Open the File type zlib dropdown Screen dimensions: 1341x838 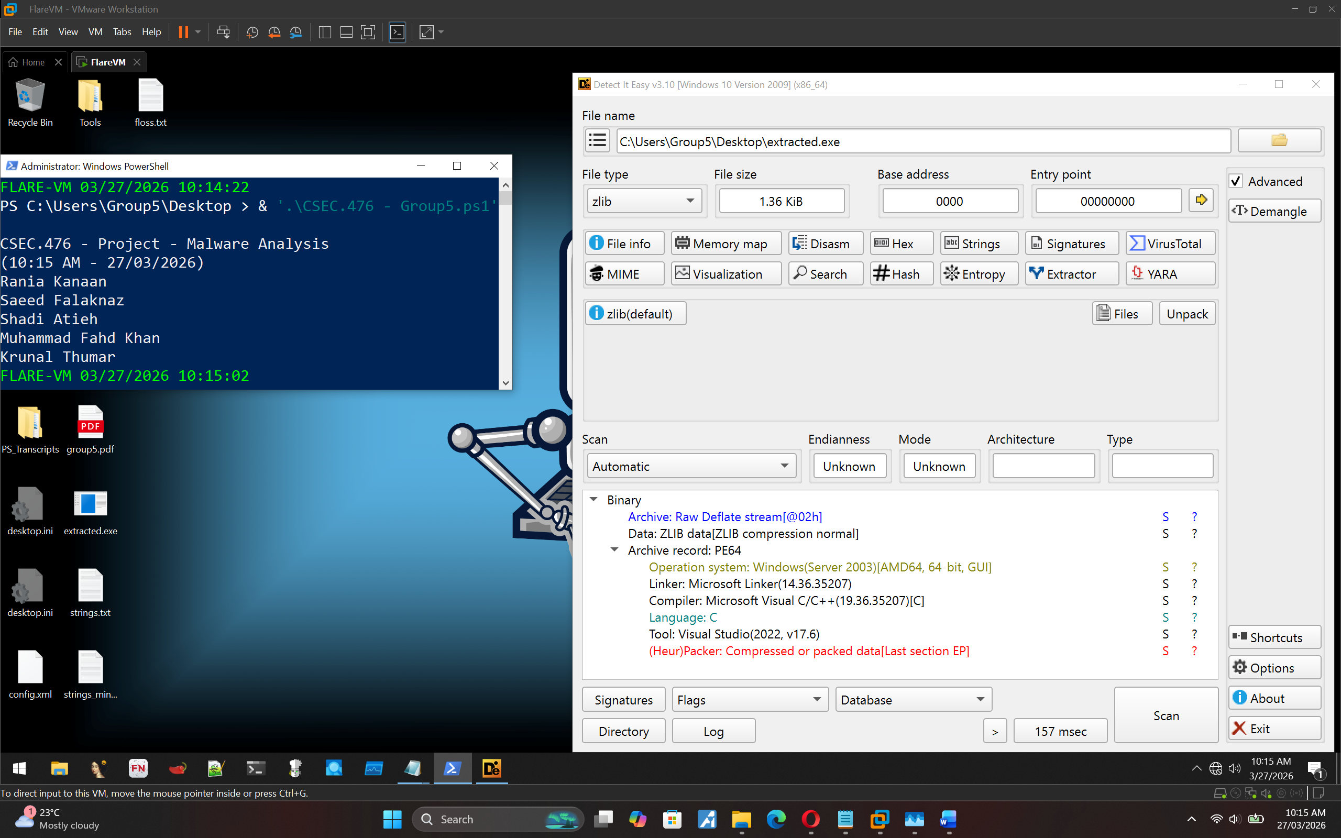point(644,201)
